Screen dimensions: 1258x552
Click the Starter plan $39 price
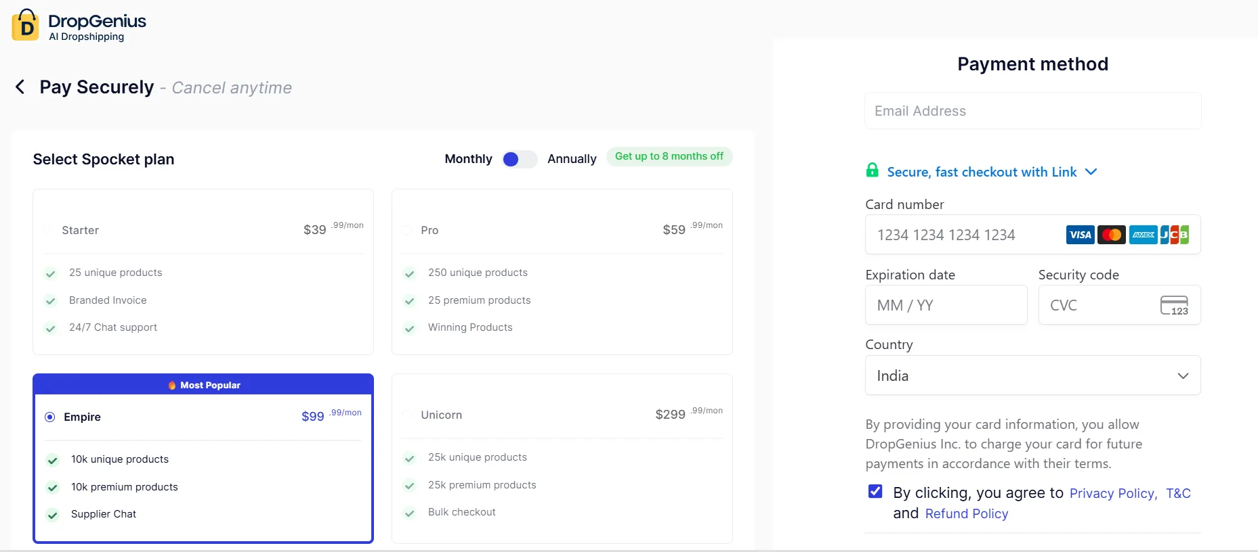click(333, 229)
